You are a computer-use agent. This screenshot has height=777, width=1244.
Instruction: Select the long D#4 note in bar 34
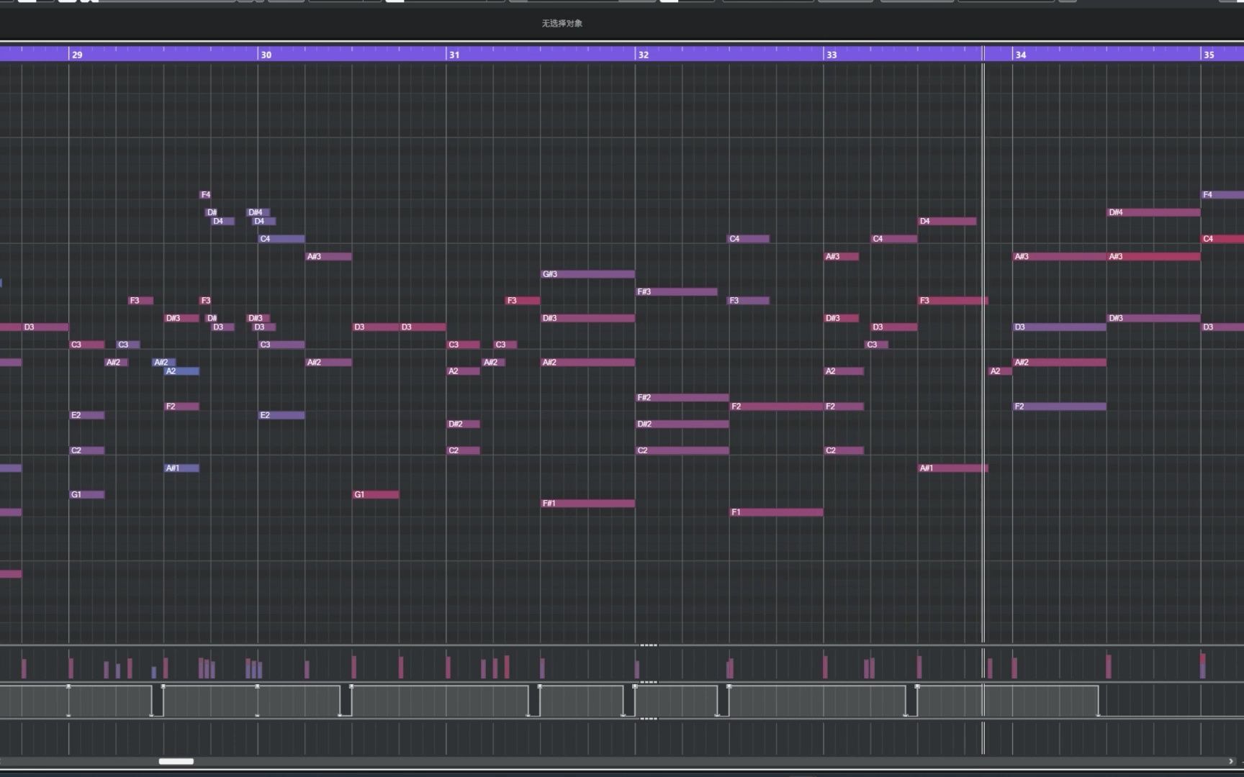[x=1153, y=212]
